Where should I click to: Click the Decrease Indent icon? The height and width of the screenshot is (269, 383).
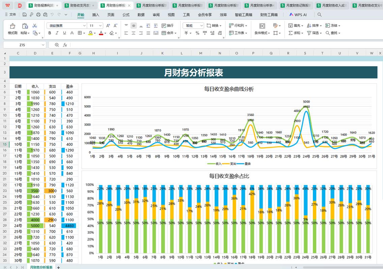point(148,26)
